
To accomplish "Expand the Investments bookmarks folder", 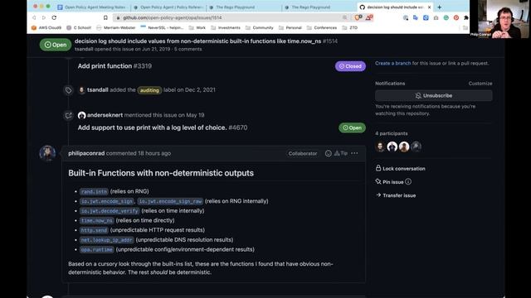I will click(226, 27).
